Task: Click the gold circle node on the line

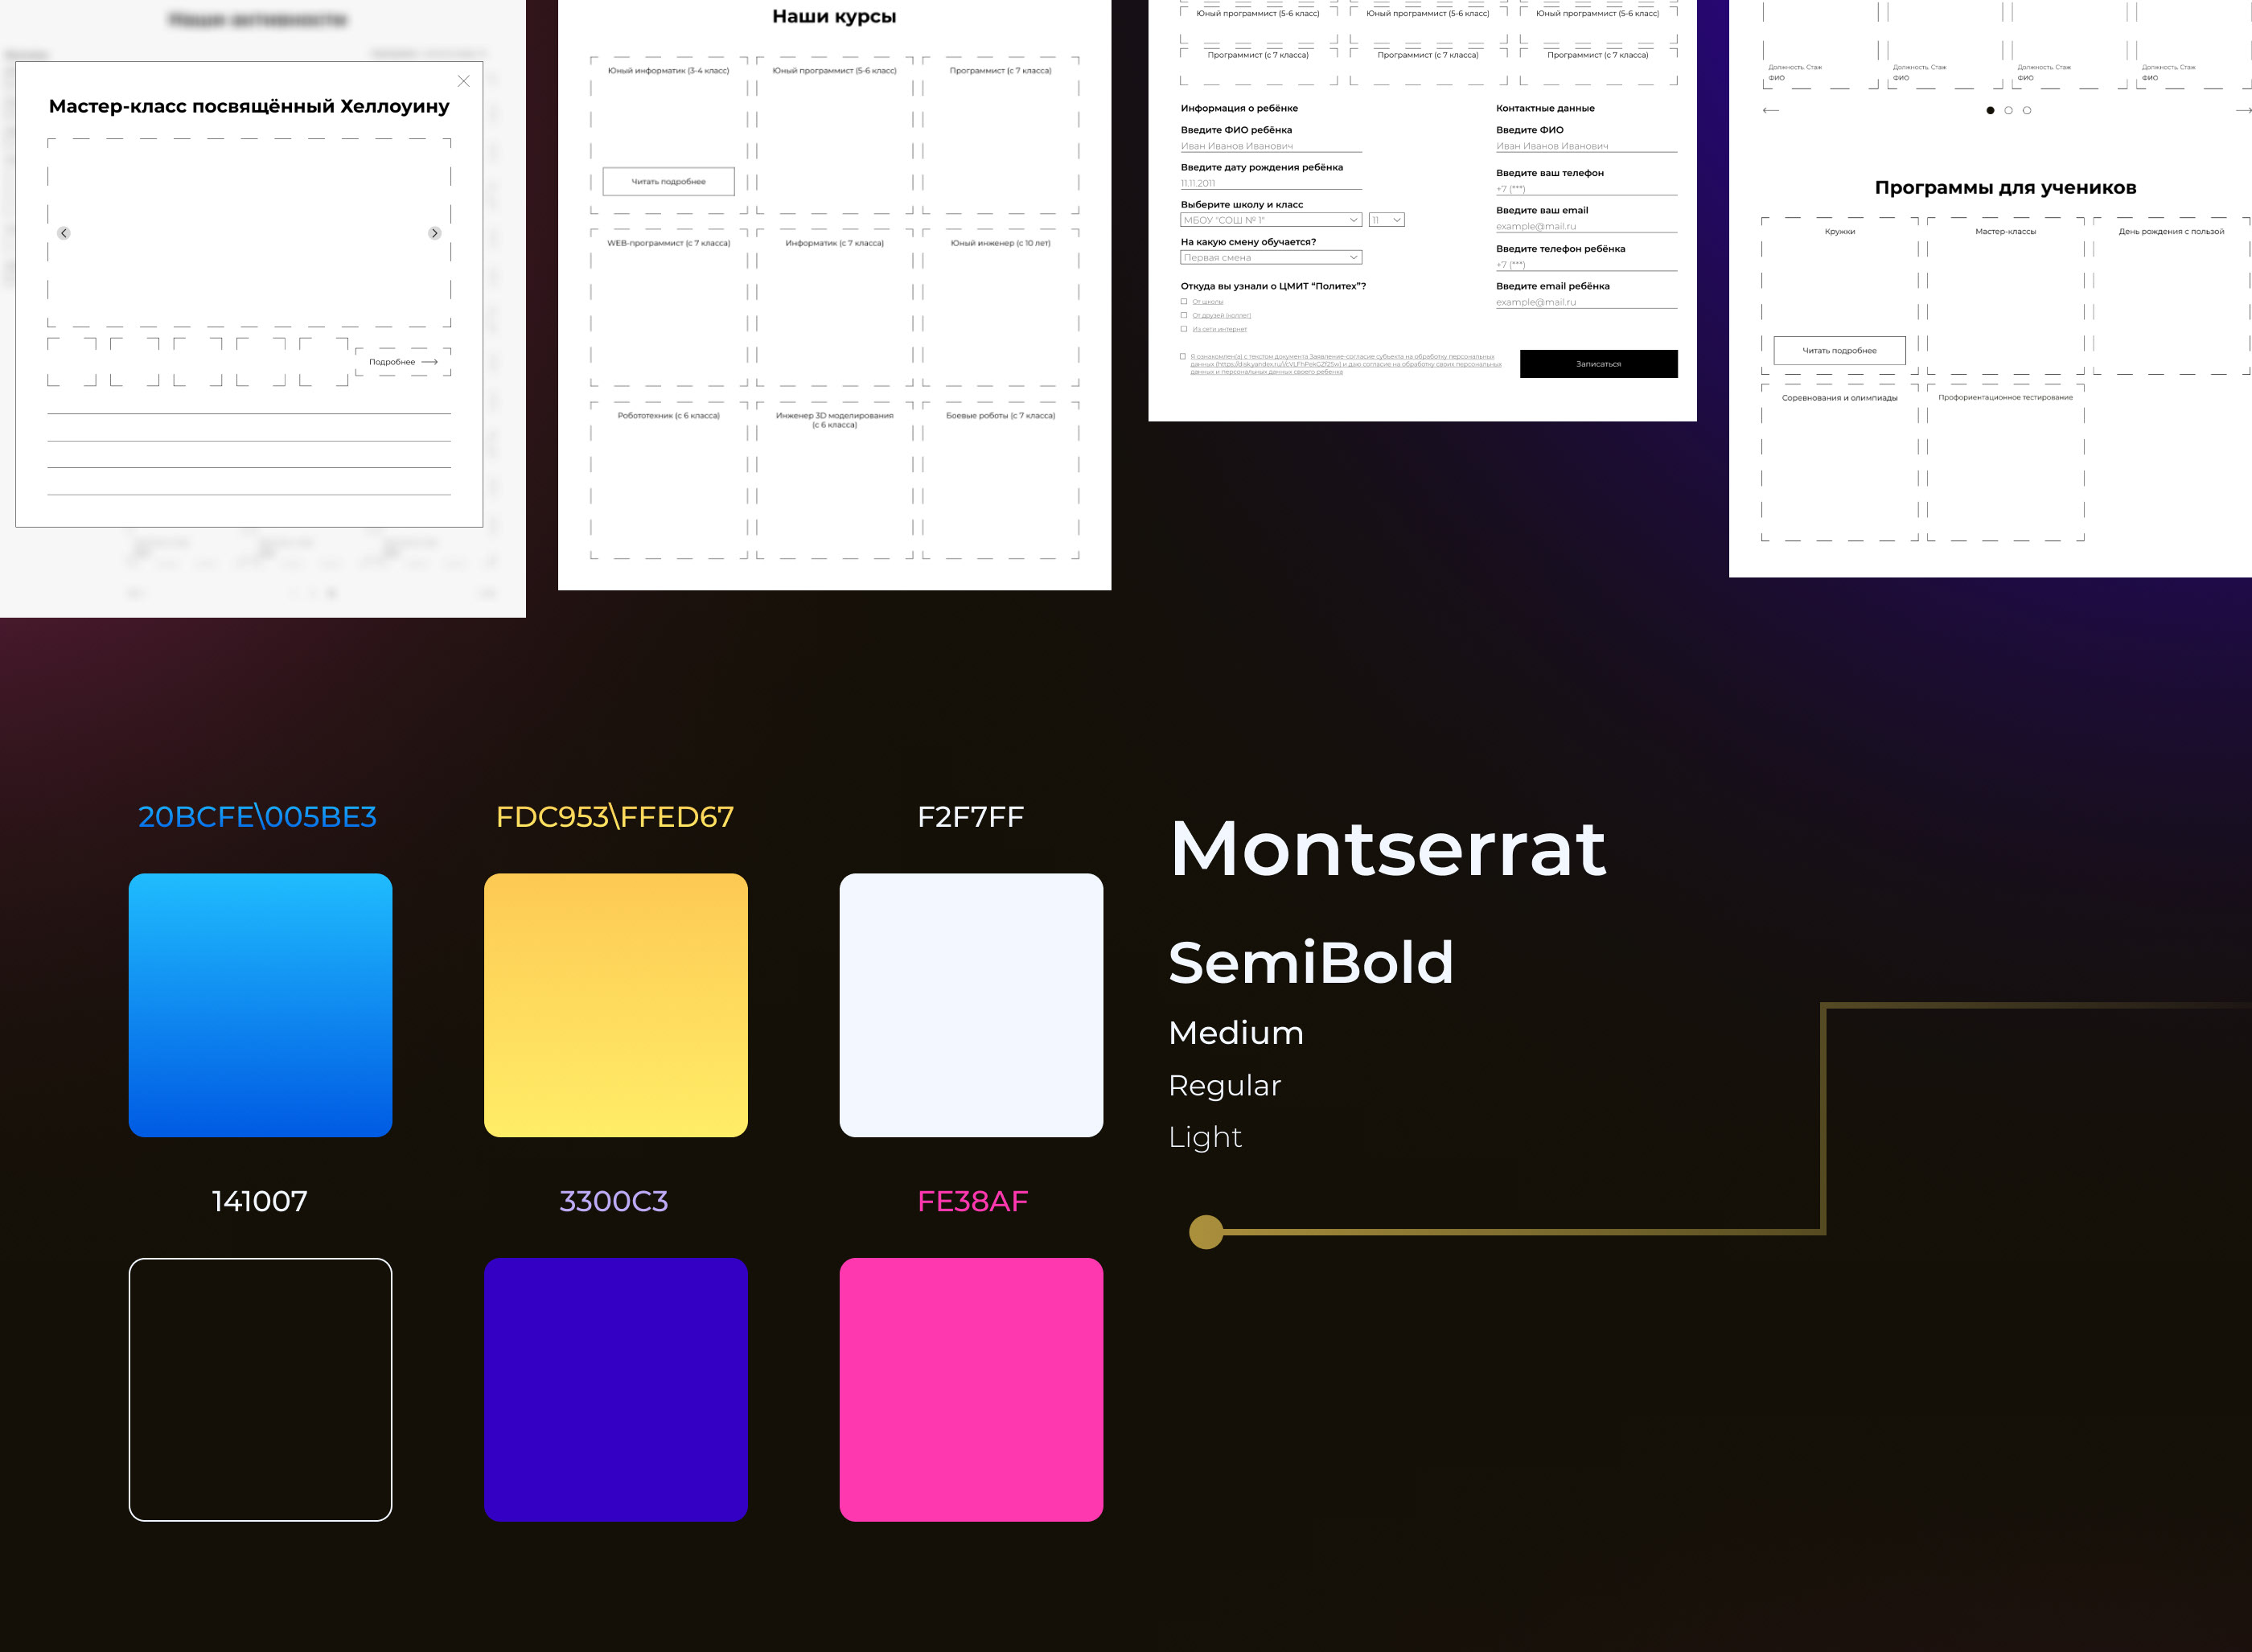Action: point(1206,1232)
